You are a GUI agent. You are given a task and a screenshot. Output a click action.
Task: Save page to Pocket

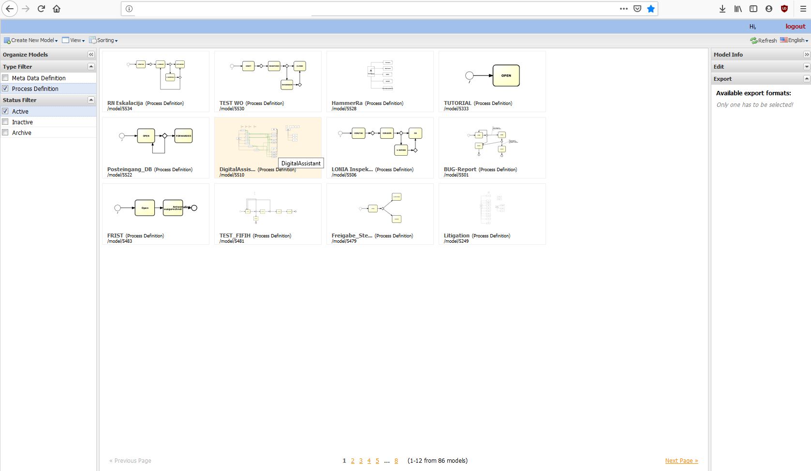tap(637, 9)
